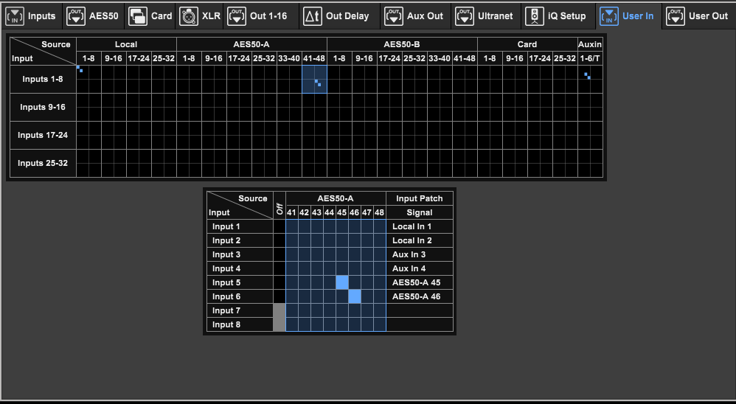Click the AES50-A 46 signal cell
This screenshot has height=404, width=736.
(420, 296)
